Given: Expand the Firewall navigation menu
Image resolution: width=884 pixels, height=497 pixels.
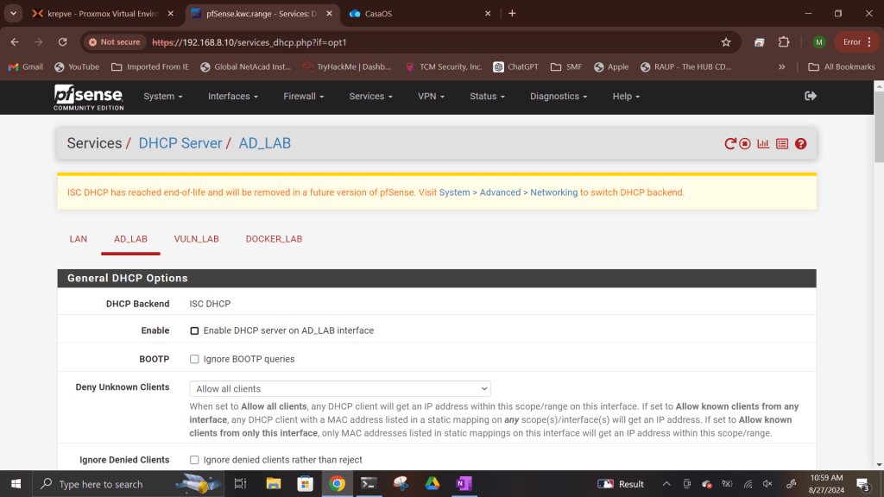Looking at the screenshot, I should coord(304,97).
